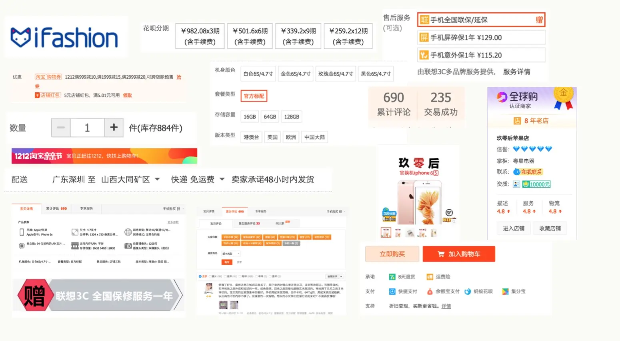Click the plus quantity button
Screen dimensions: 620x341
pyautogui.click(x=114, y=128)
